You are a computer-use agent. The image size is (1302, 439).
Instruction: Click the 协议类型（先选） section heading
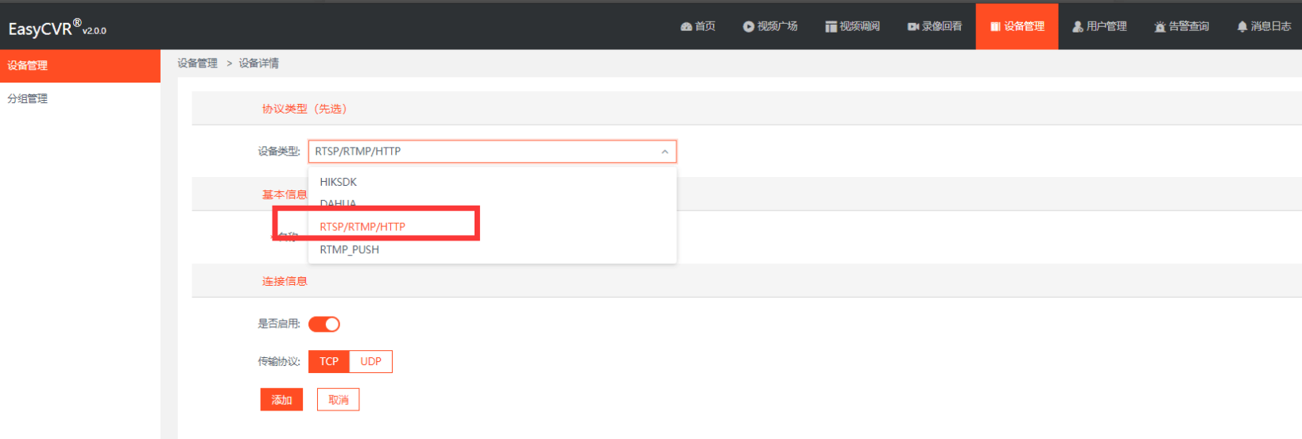click(305, 109)
